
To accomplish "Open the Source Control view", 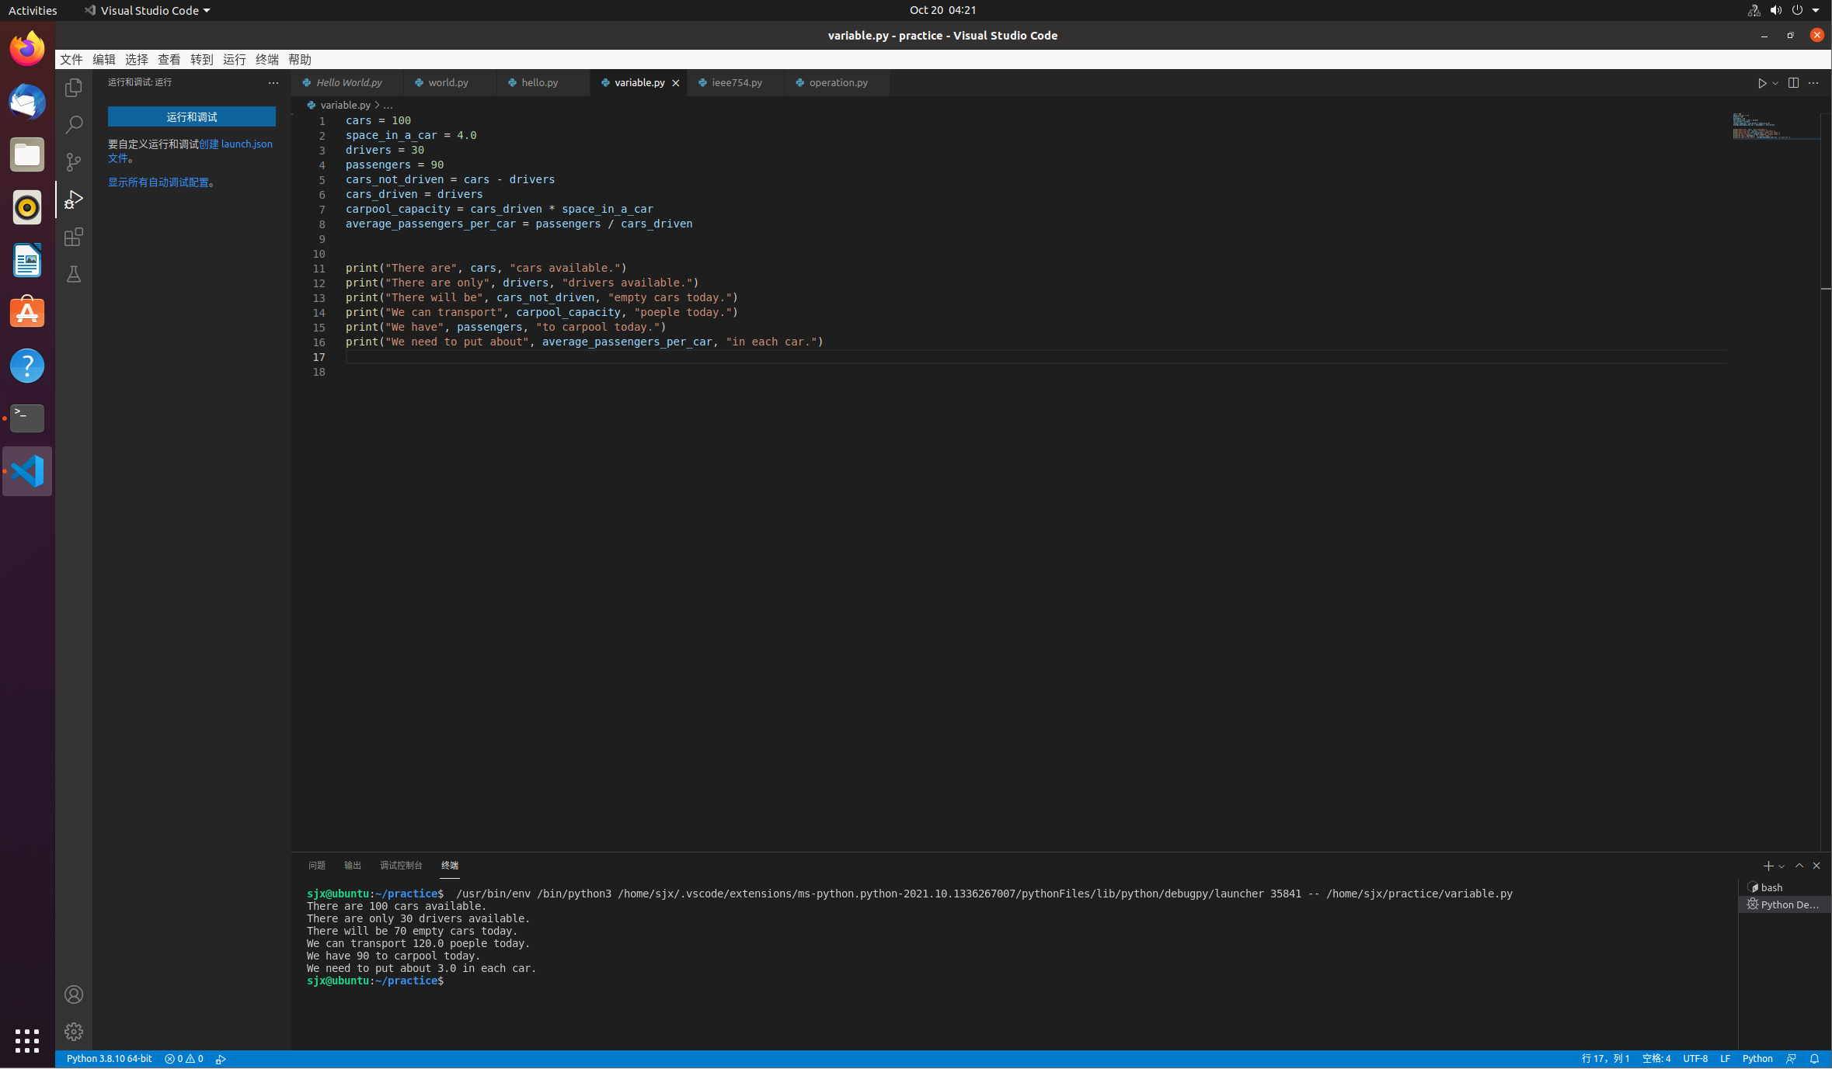I will (x=74, y=162).
